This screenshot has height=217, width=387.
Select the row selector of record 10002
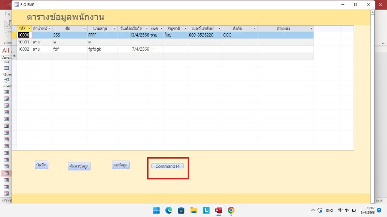click(x=14, y=49)
